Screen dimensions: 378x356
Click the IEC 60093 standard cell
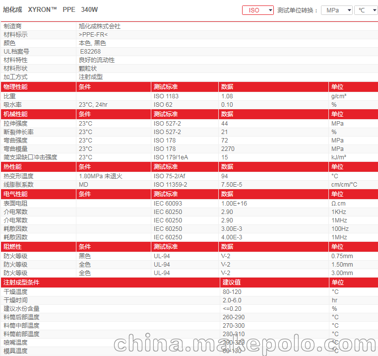(x=168, y=203)
